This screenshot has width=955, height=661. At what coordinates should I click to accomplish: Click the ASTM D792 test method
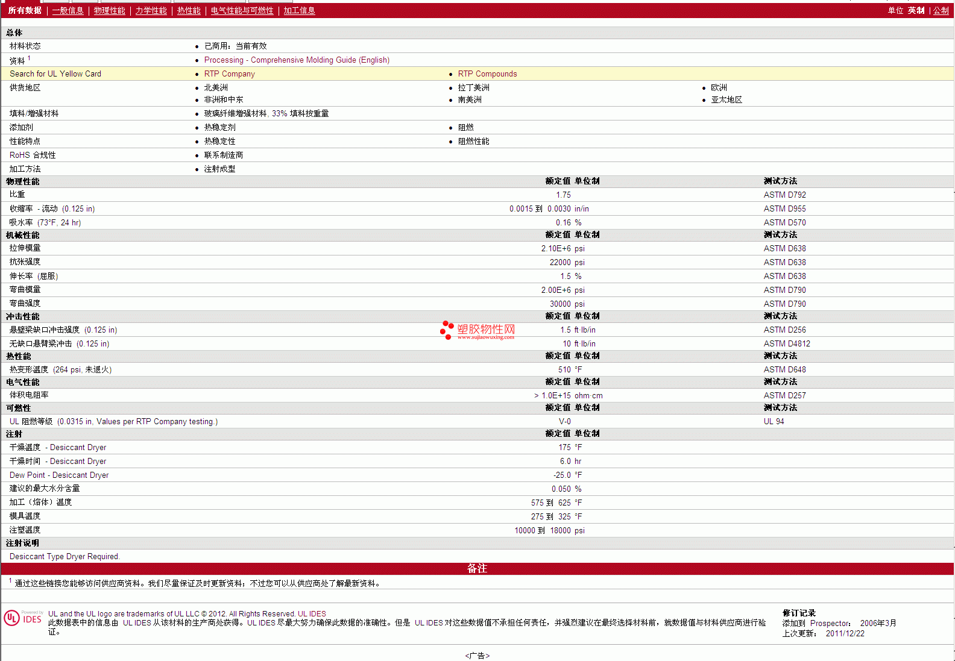pyautogui.click(x=784, y=195)
